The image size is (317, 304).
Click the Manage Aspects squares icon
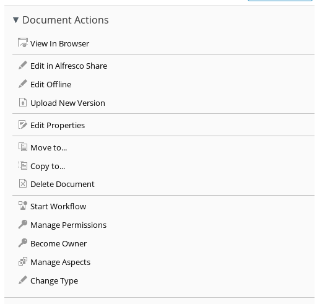click(23, 261)
